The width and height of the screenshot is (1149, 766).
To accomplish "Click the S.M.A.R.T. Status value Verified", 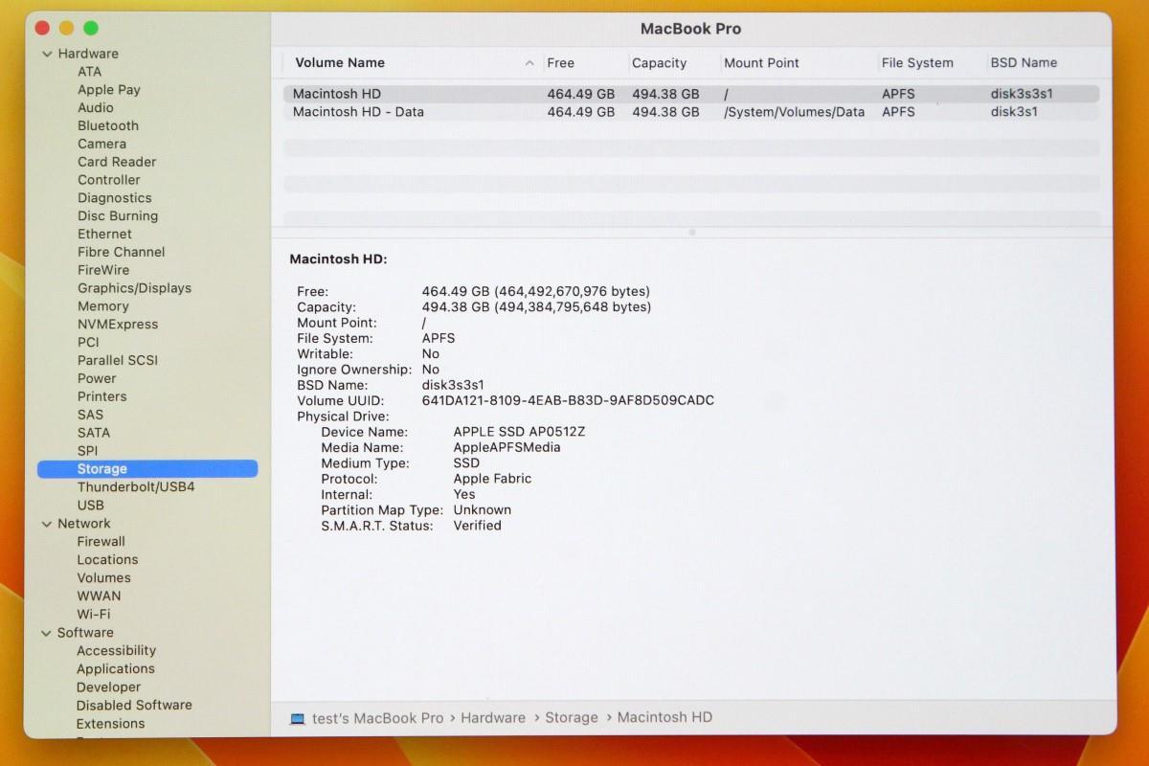I will tap(478, 526).
